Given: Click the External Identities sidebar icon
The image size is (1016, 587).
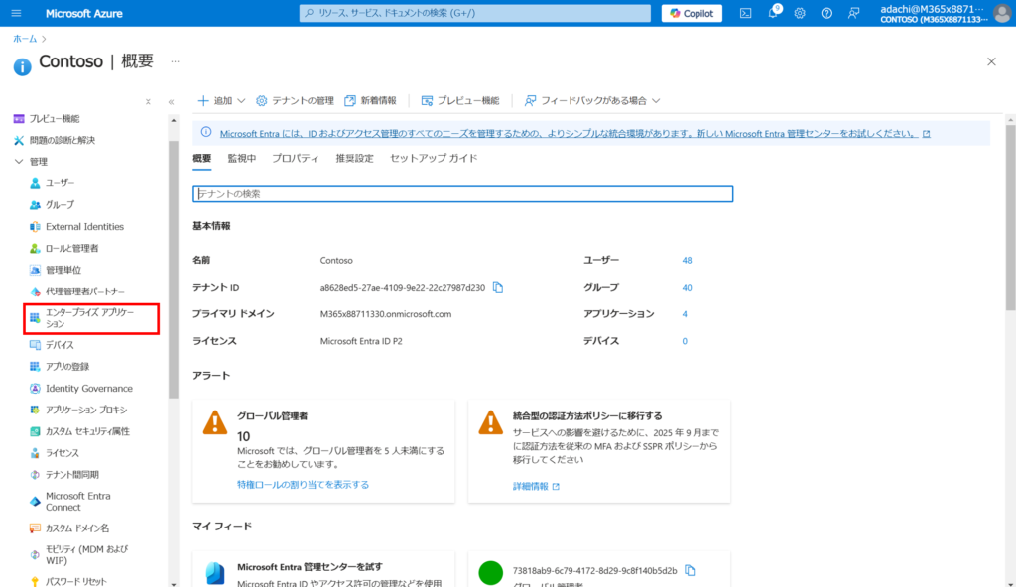Looking at the screenshot, I should point(35,227).
